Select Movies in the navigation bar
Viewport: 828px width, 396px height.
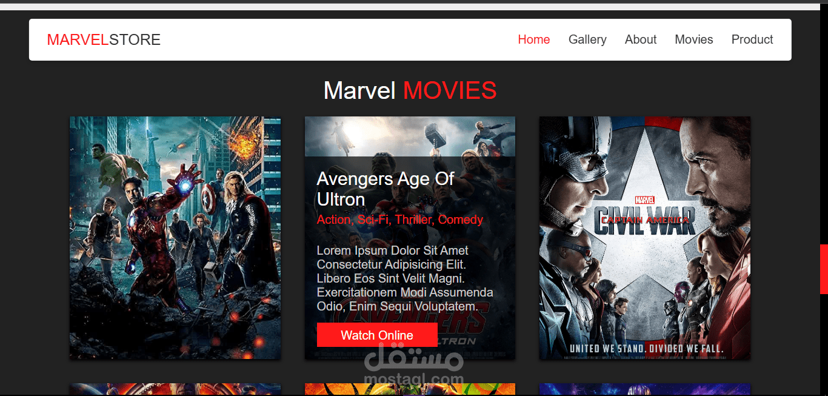click(694, 39)
